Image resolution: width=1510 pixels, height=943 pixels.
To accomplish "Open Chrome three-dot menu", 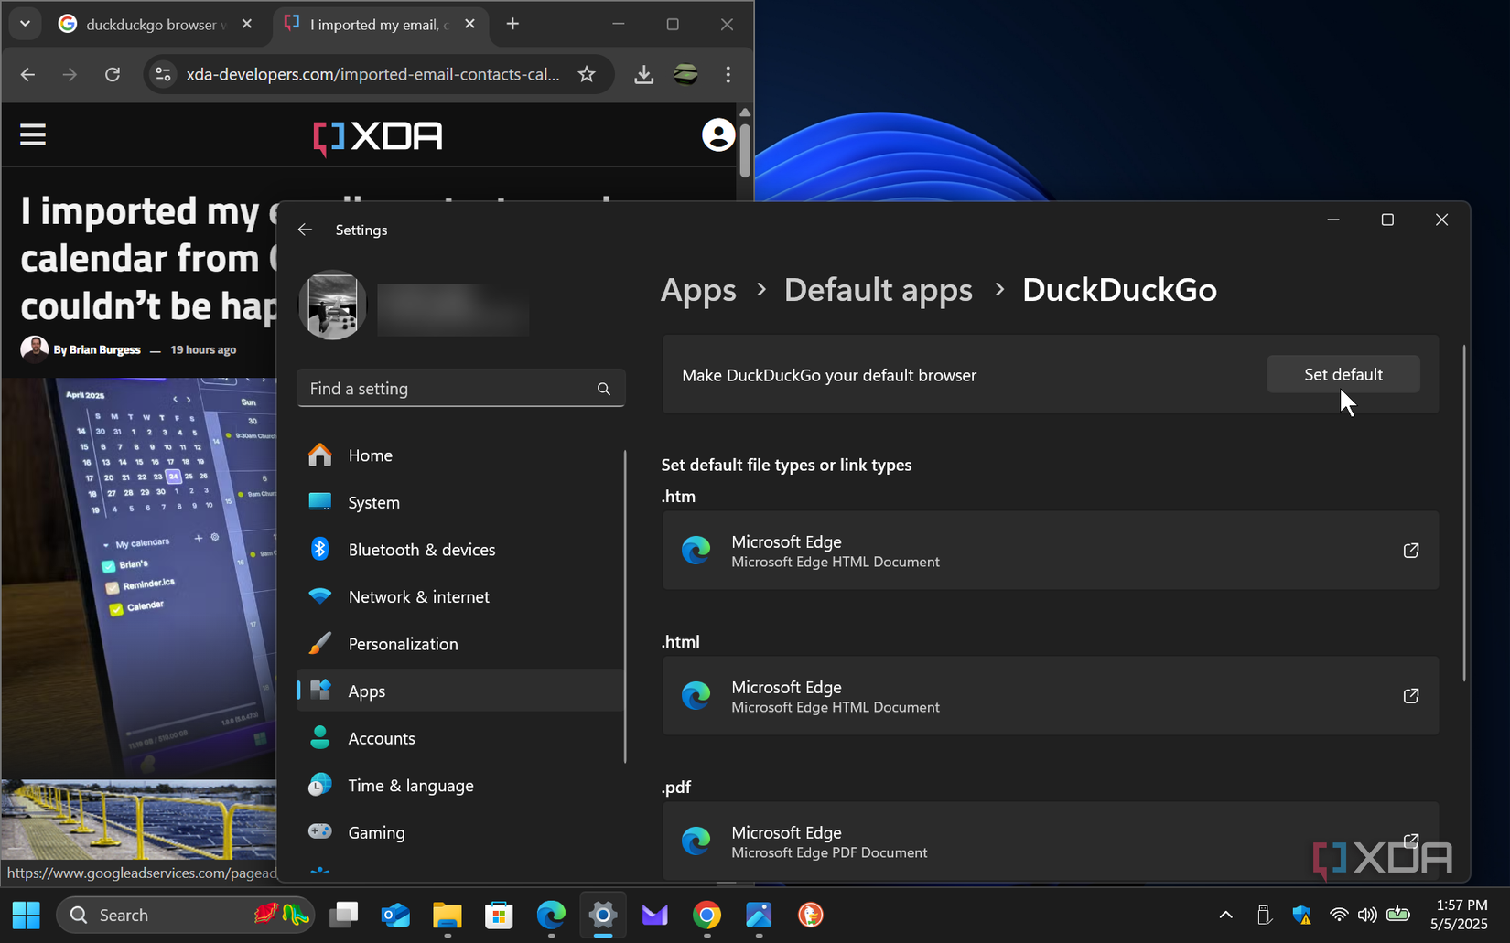I will pyautogui.click(x=728, y=74).
